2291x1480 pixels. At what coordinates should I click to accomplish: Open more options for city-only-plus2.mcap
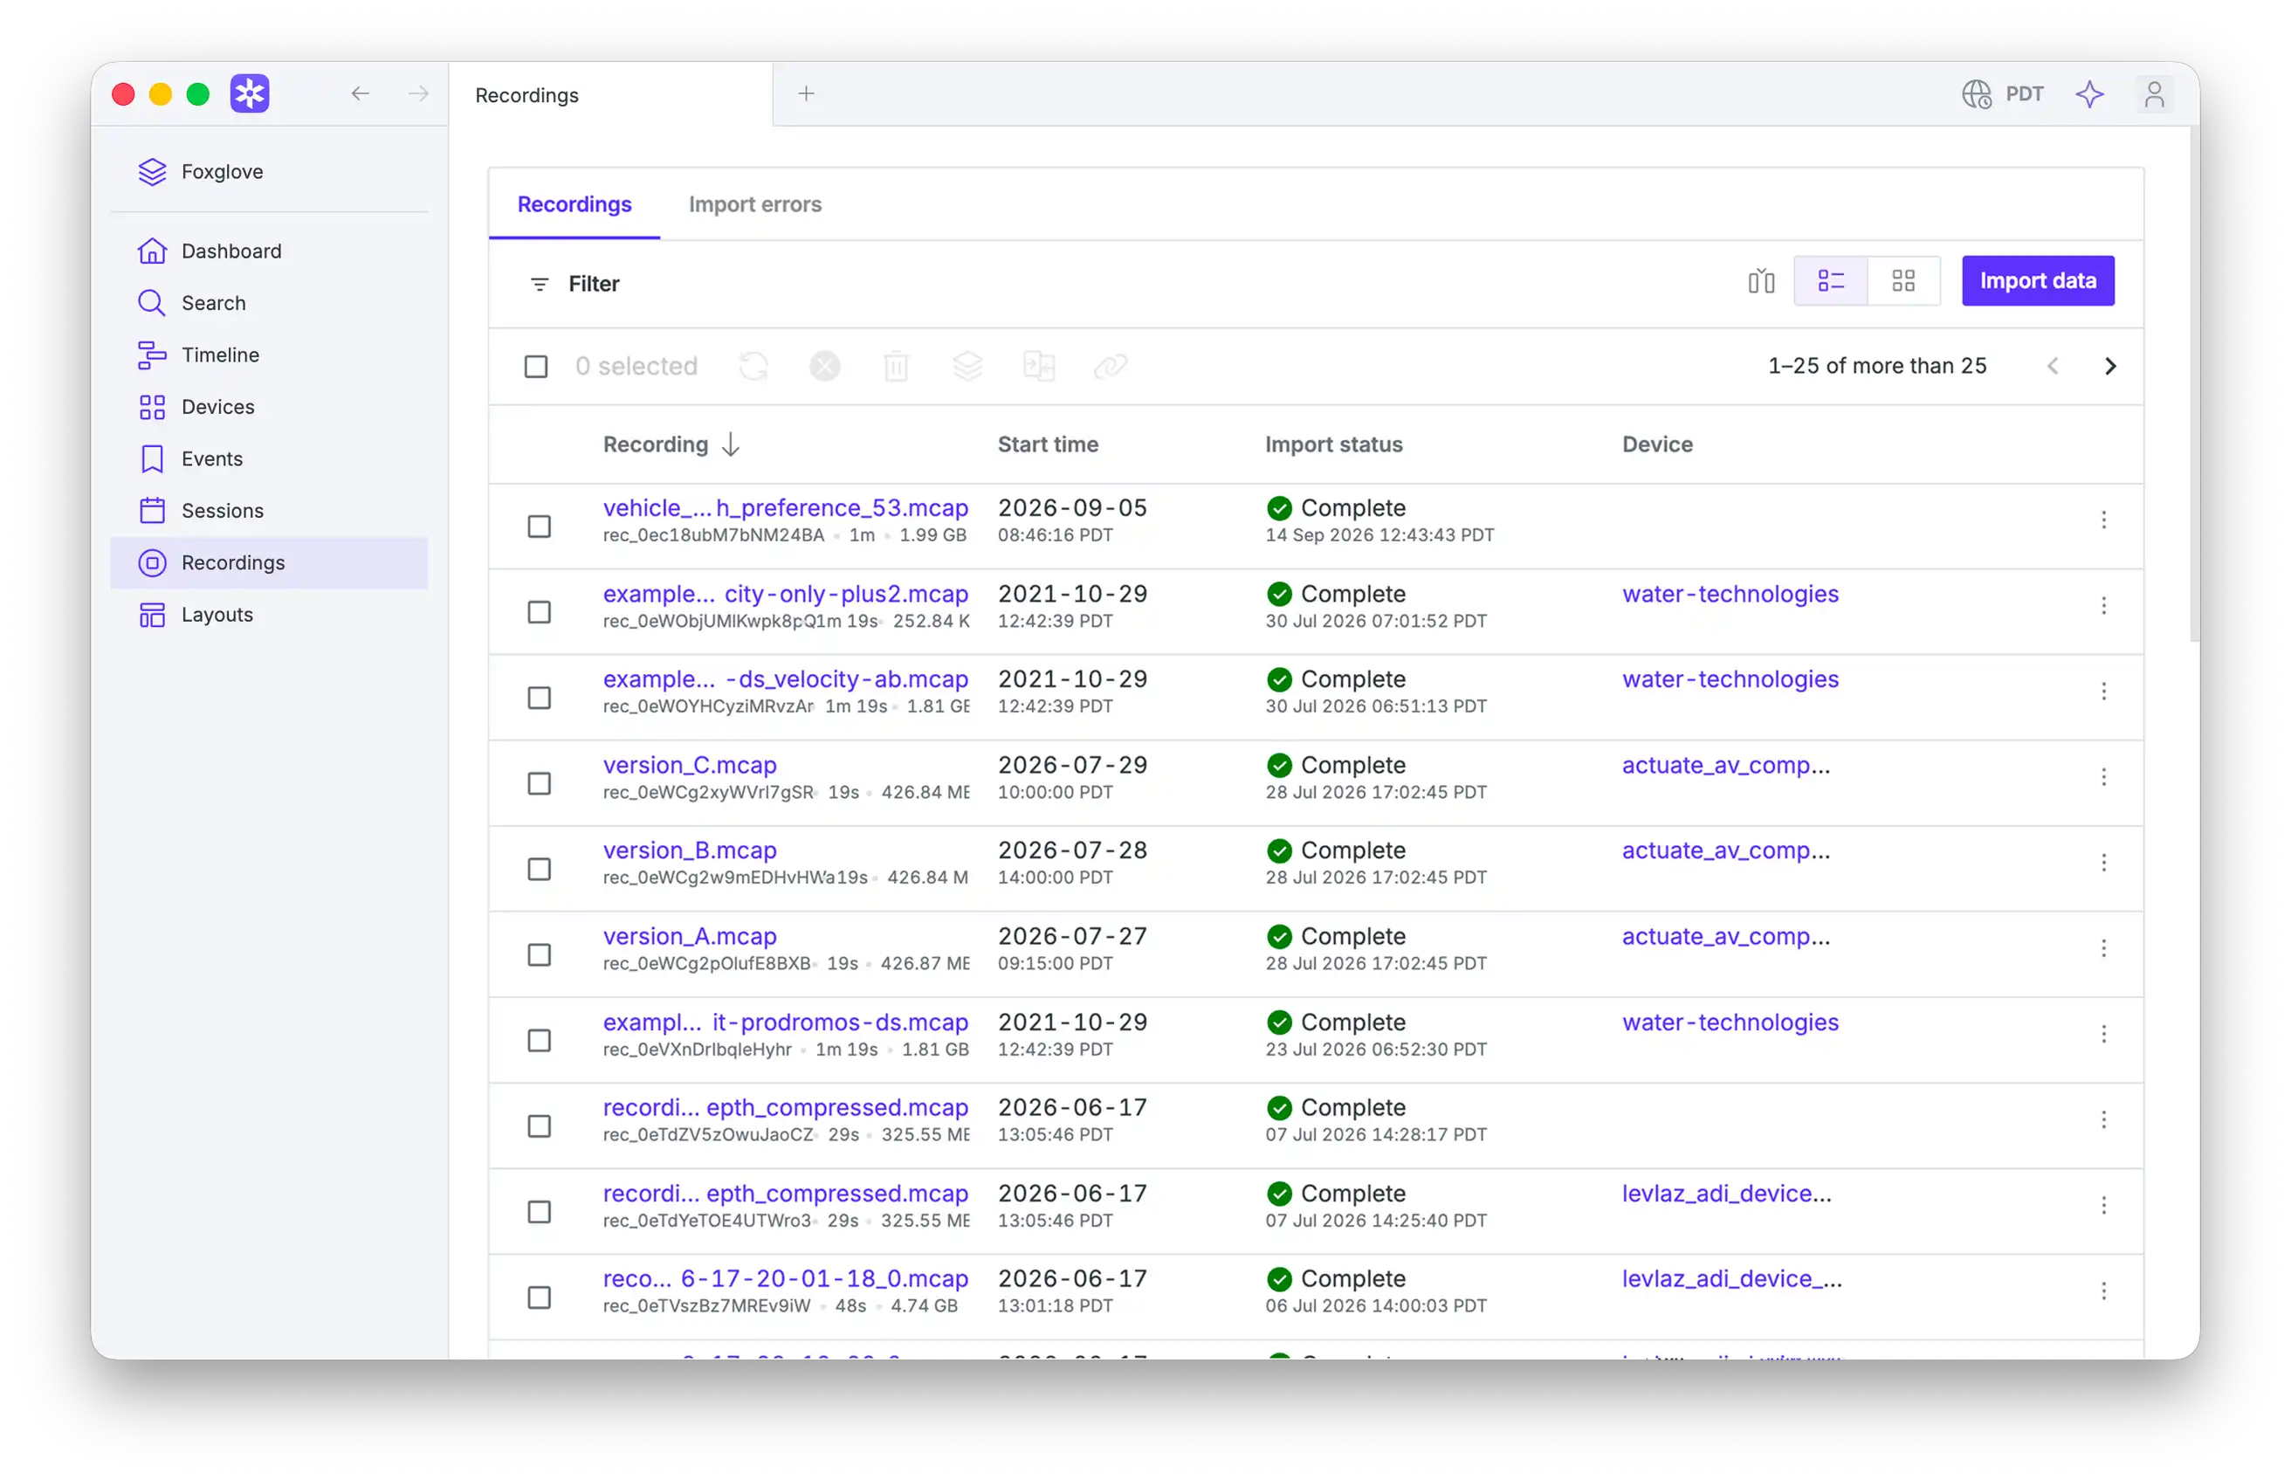(2103, 605)
